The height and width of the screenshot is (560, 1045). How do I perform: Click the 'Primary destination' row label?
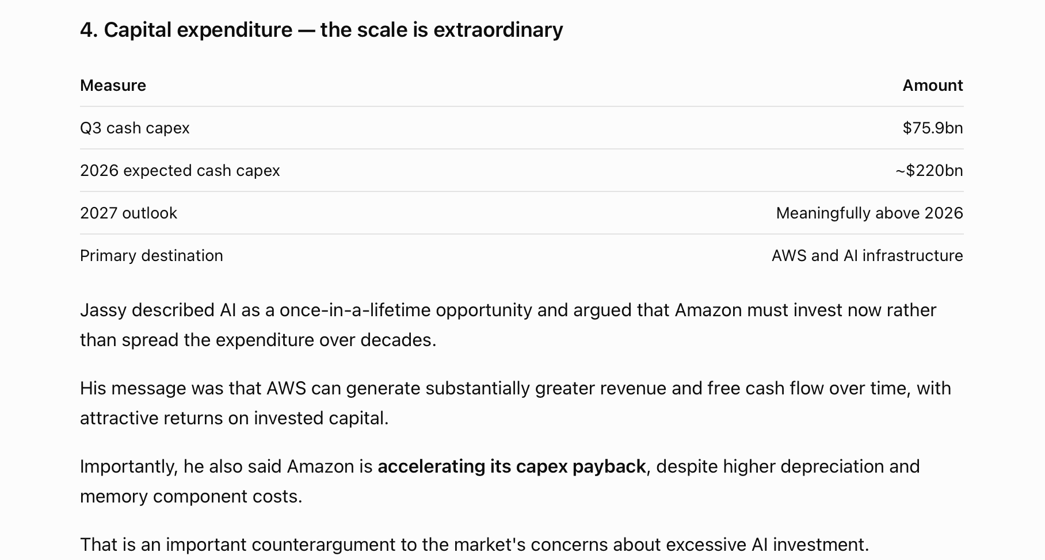click(151, 255)
